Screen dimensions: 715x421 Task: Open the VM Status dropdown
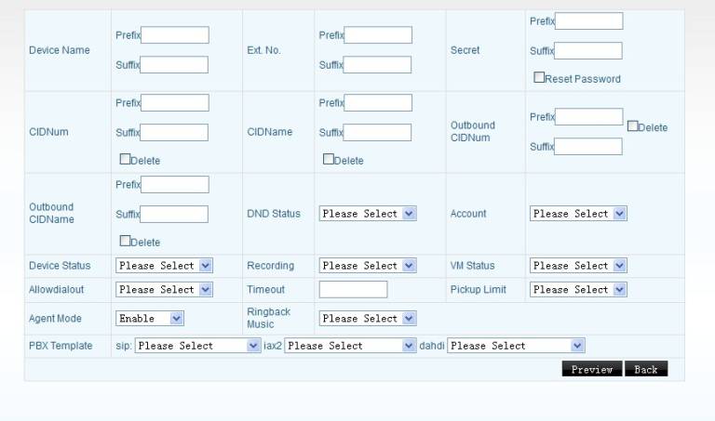(x=577, y=266)
